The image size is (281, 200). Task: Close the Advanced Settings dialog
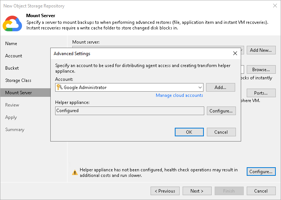pos(235,53)
